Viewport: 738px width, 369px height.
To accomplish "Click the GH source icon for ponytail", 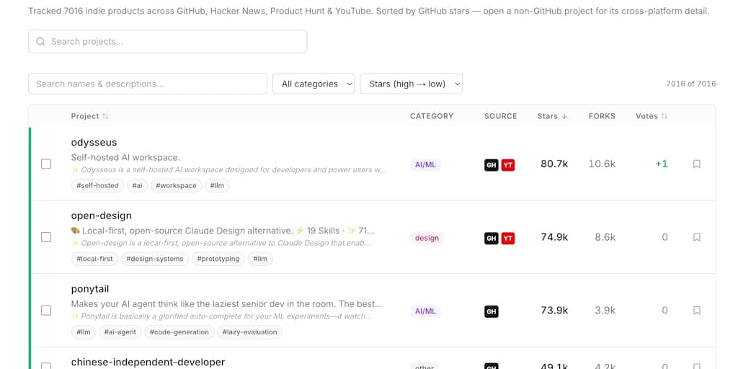I will pyautogui.click(x=492, y=311).
